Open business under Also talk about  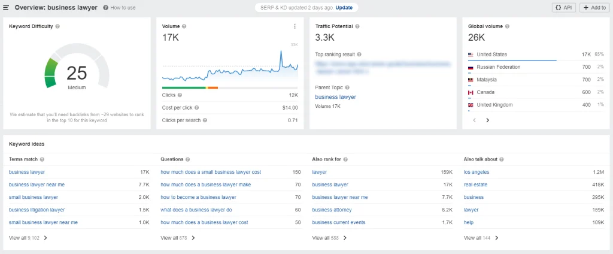click(474, 197)
